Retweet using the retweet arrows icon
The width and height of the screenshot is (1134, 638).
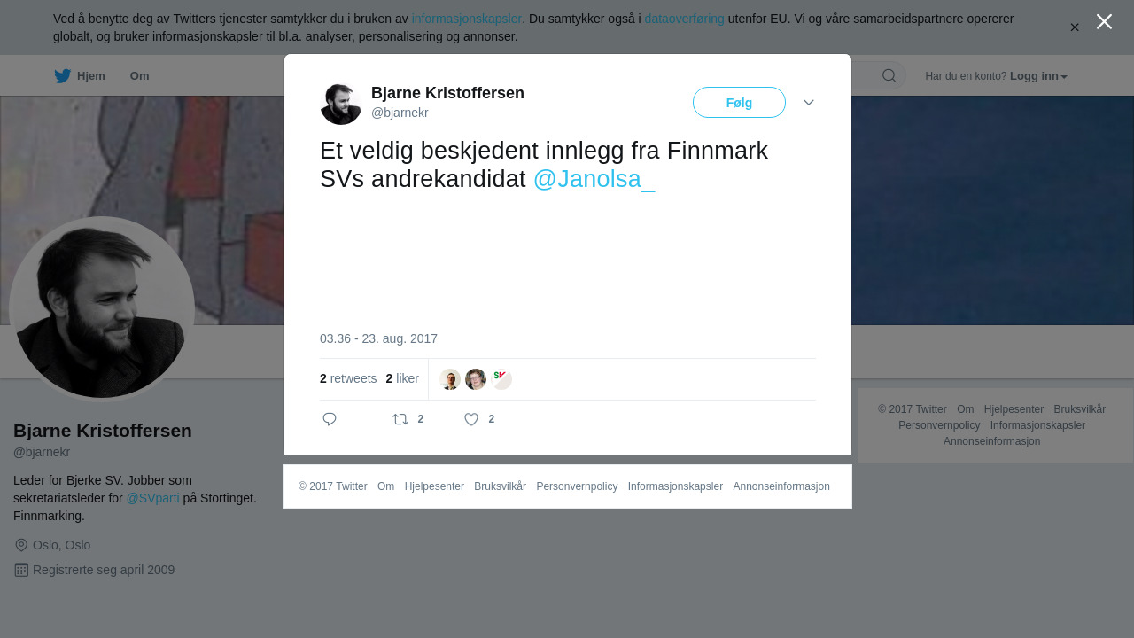400,419
